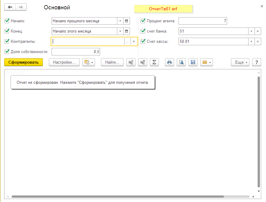Open print preview with magnifier icon
The width and height of the screenshot is (266, 202).
(x=181, y=62)
